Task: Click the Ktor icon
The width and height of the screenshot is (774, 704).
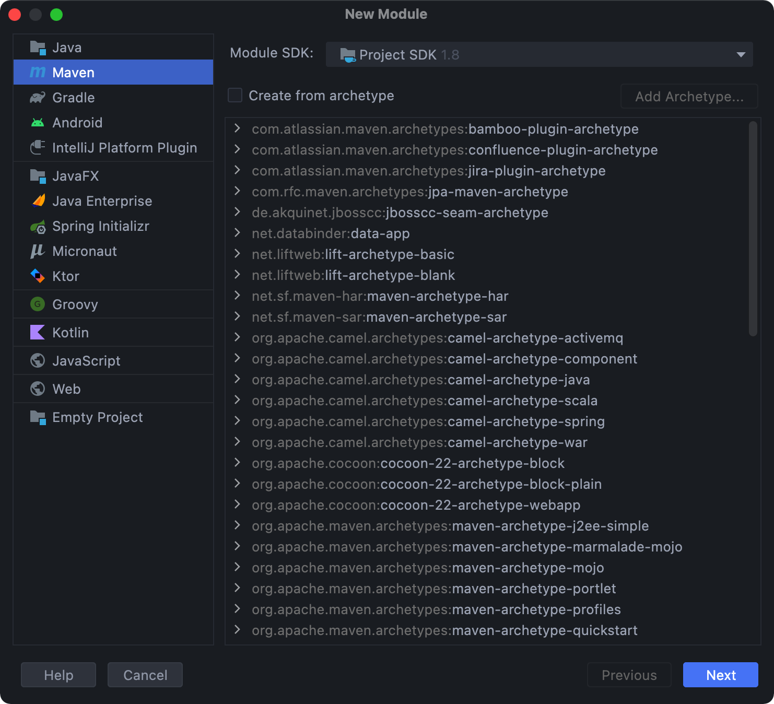Action: pos(38,276)
